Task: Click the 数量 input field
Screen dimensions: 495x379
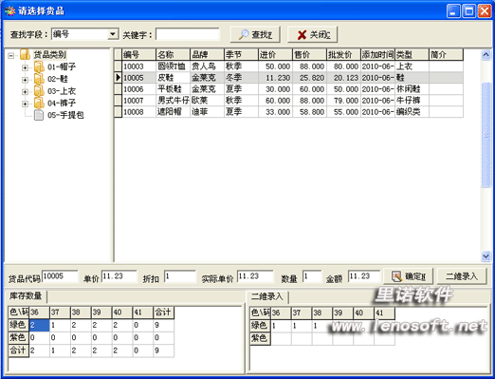Action: (312, 276)
